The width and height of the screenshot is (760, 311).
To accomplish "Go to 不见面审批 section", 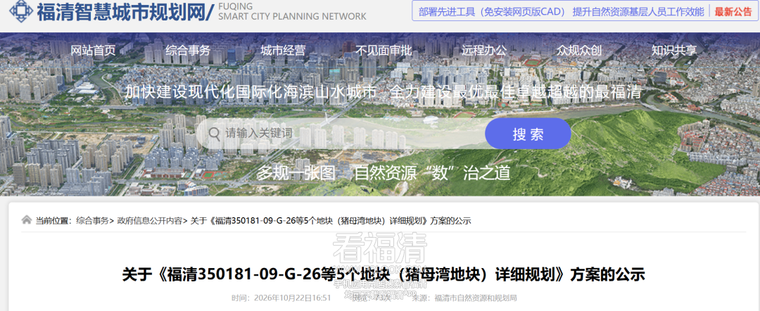I will coord(384,50).
